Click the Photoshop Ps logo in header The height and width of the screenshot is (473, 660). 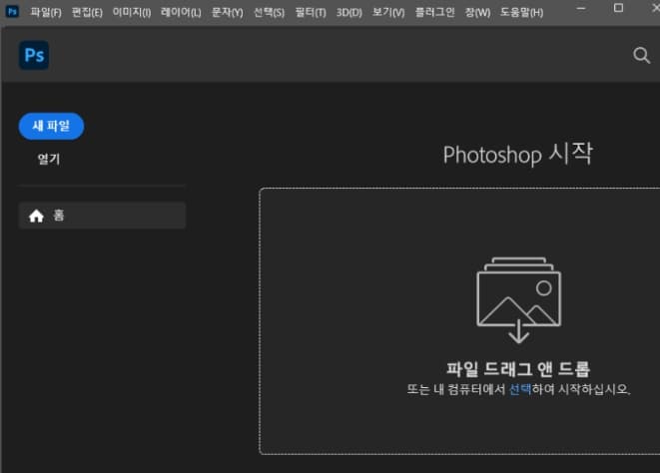point(34,55)
